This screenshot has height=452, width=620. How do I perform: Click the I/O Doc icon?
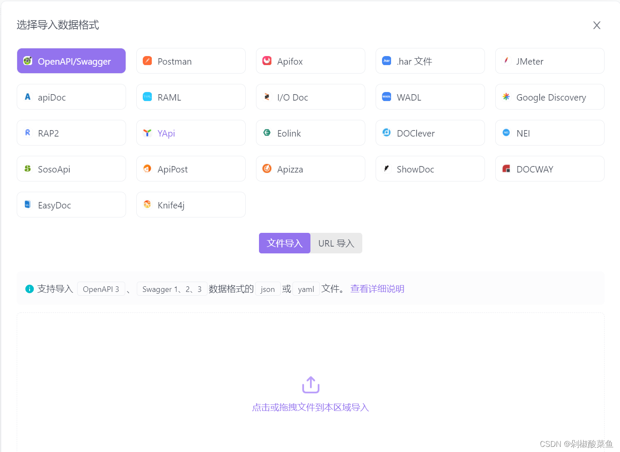267,97
